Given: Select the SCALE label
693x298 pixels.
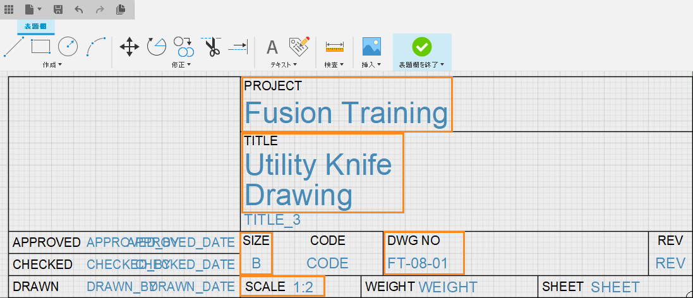Looking at the screenshot, I should pyautogui.click(x=265, y=287).
